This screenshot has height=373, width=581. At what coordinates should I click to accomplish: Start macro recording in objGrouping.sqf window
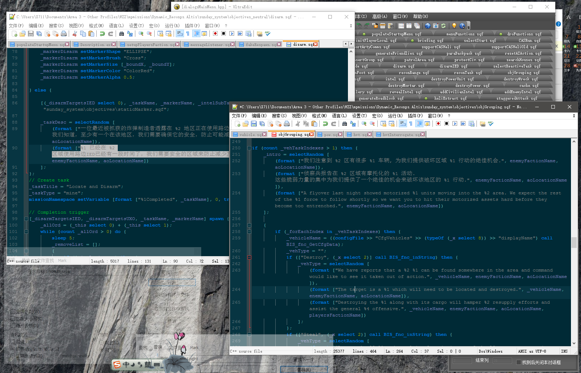438,124
